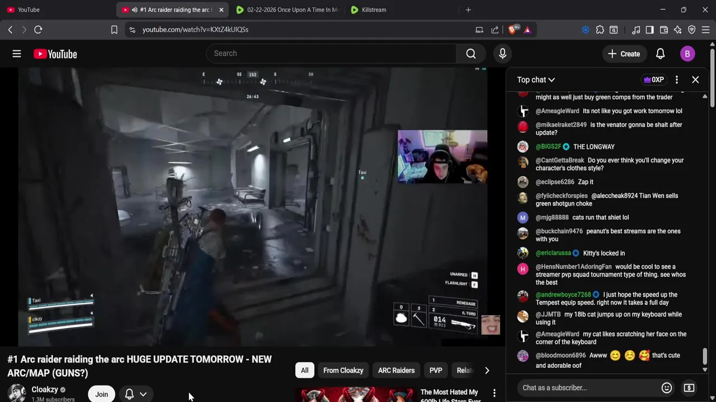Viewport: 716px width, 402px height.
Task: Open the media control music note icon
Action: pyautogui.click(x=636, y=30)
